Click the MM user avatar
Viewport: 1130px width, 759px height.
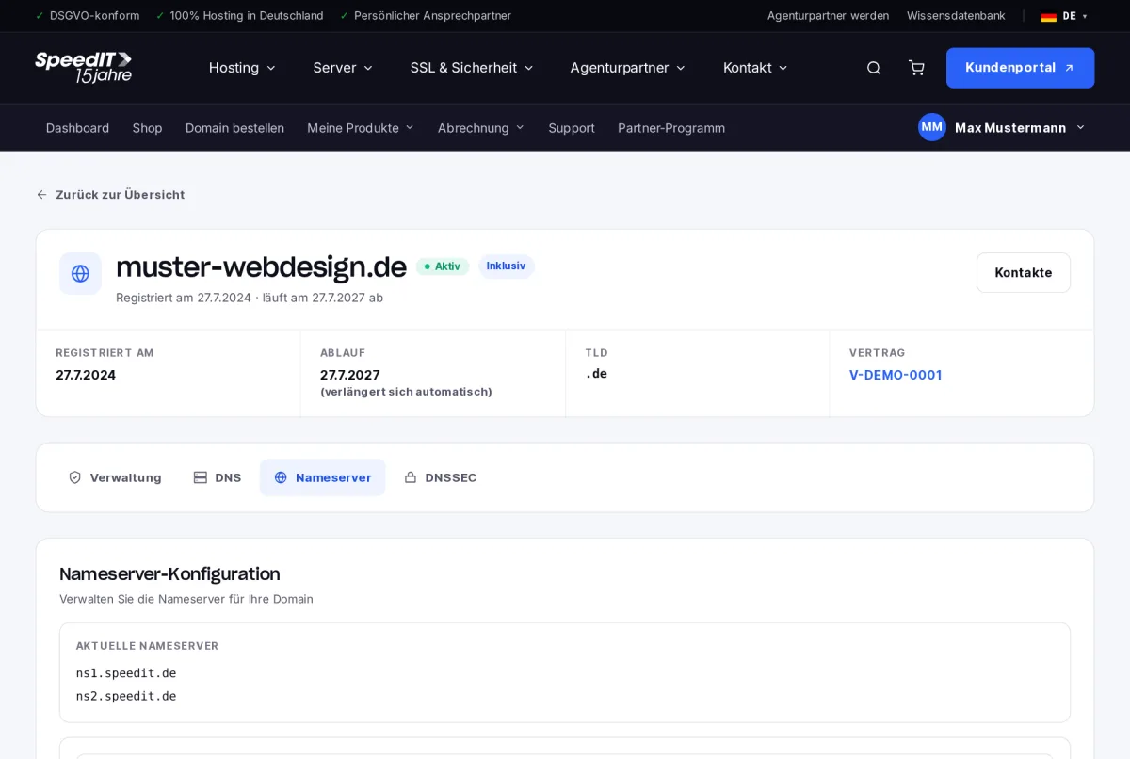(x=932, y=127)
